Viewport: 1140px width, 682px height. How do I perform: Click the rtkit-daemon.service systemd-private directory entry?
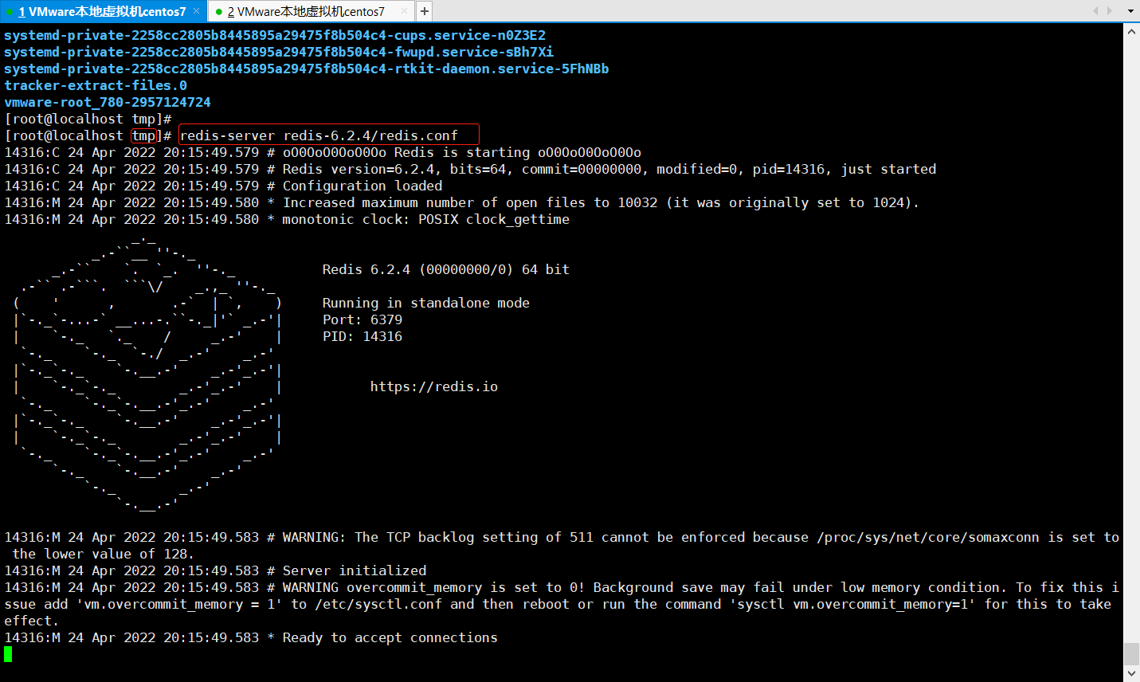tap(307, 69)
